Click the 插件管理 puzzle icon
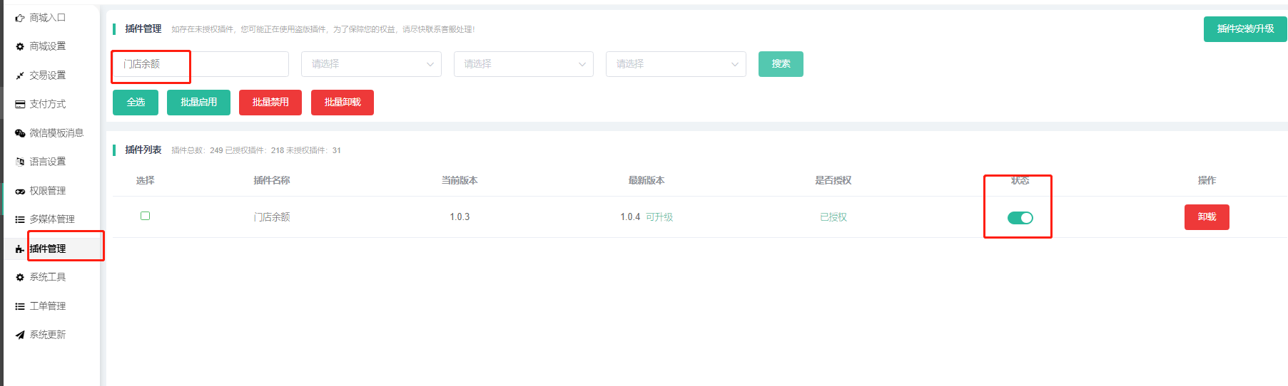Viewport: 1288px width, 386px height. [20, 249]
